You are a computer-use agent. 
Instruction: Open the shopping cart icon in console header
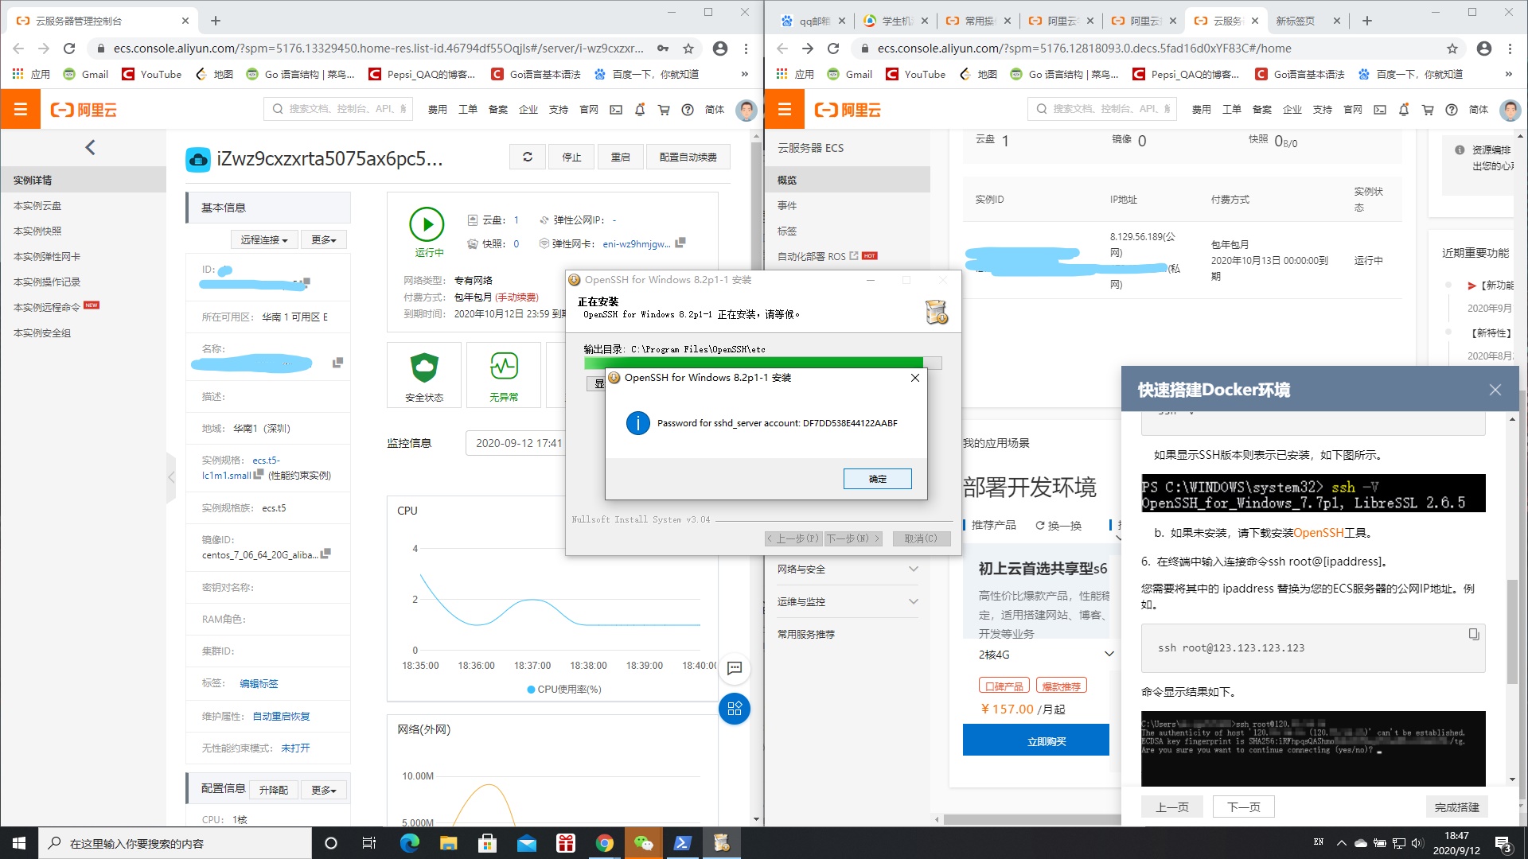coord(663,109)
